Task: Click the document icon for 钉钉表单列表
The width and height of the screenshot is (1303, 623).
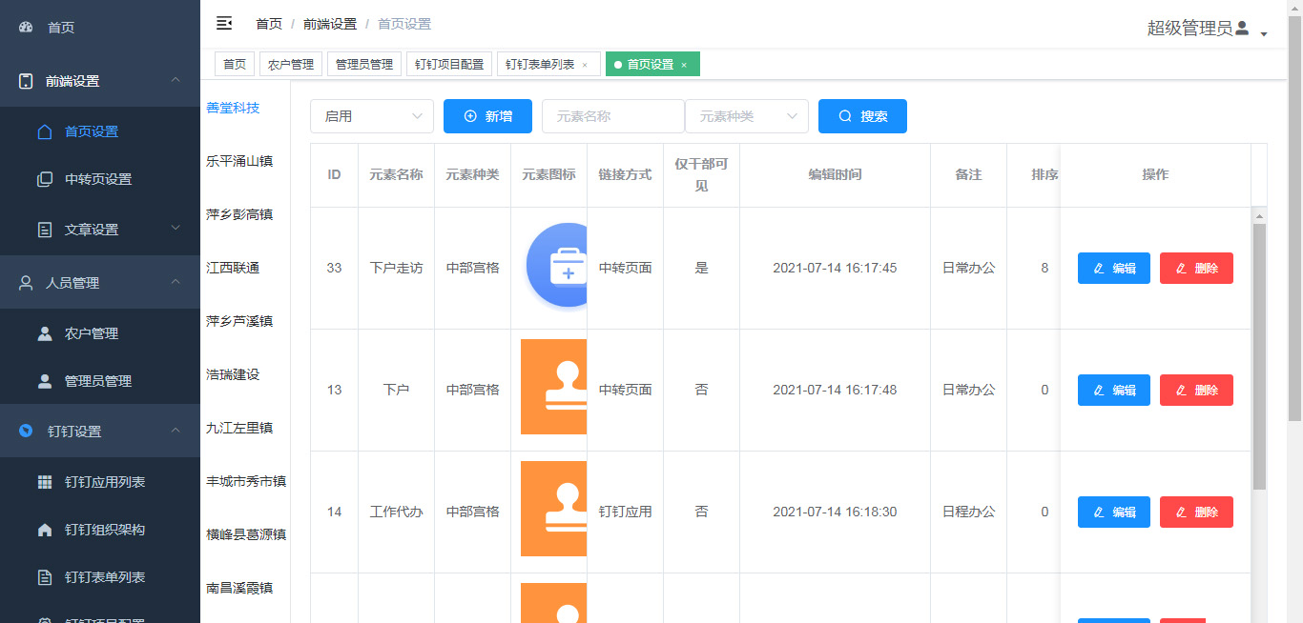Action: point(45,577)
